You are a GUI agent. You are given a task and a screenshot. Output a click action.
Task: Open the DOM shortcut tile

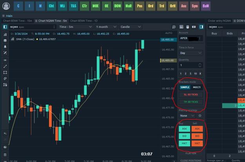(x=118, y=6)
